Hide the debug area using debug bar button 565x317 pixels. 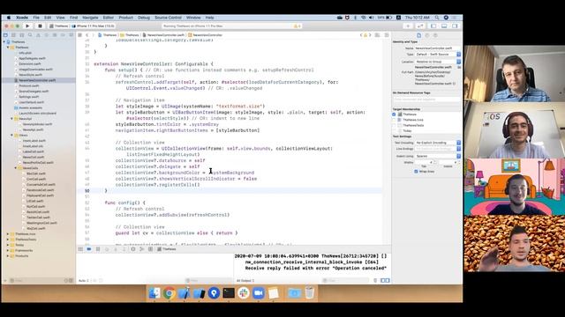[80, 249]
